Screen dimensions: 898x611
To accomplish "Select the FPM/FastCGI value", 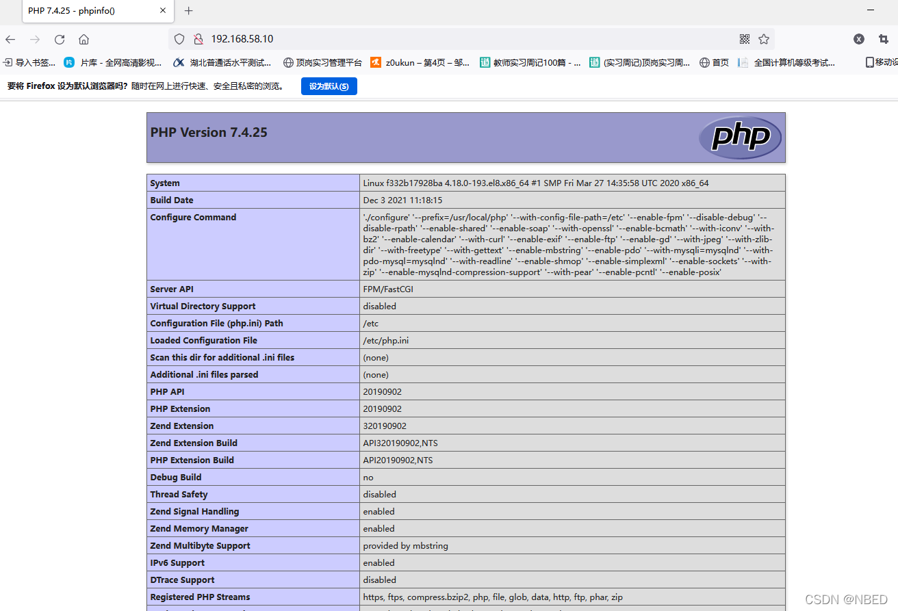I will [x=388, y=289].
